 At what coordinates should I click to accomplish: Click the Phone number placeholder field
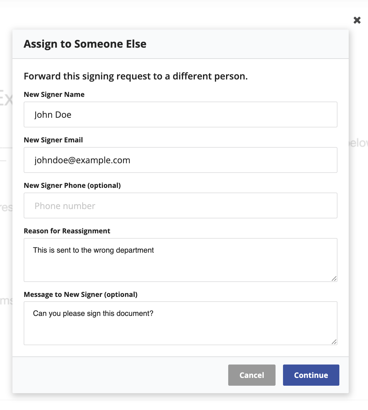pyautogui.click(x=181, y=205)
